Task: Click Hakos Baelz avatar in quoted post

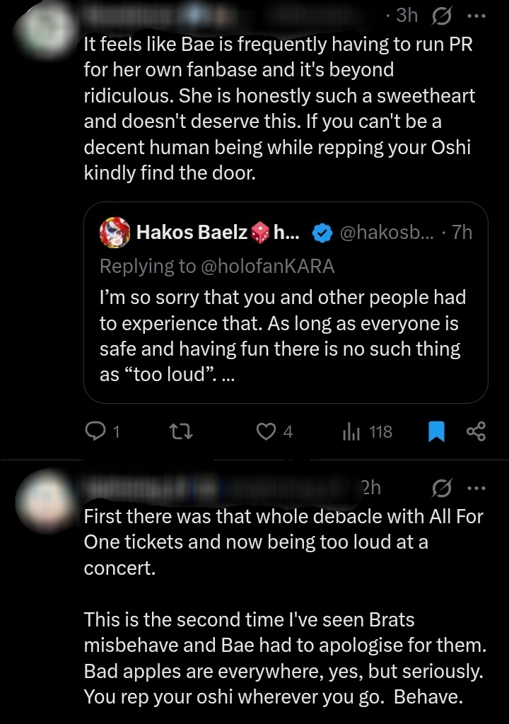Action: pyautogui.click(x=114, y=232)
